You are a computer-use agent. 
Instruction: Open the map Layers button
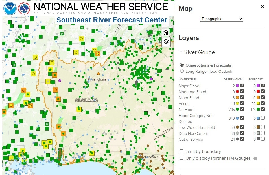[166, 42]
